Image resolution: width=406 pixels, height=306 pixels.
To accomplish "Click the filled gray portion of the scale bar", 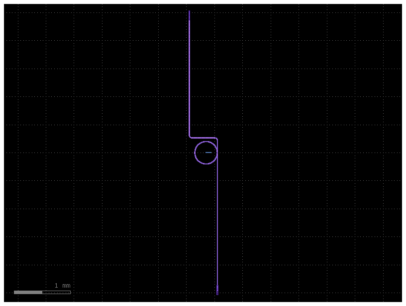I will (27, 293).
